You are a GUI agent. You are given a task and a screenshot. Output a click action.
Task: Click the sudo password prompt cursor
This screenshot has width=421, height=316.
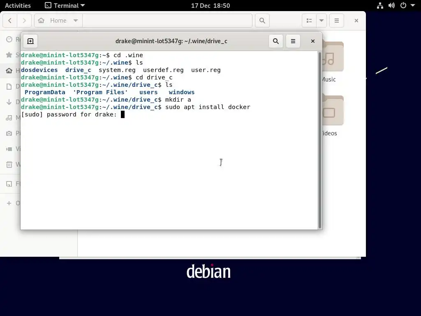pyautogui.click(x=123, y=114)
